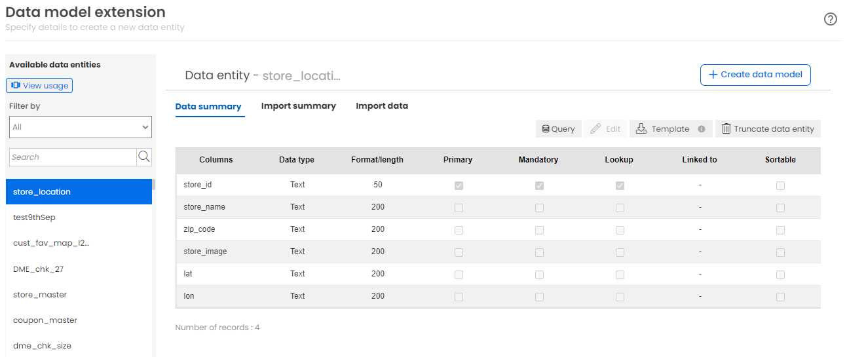
Task: Toggle Primary checkbox for zip_code row
Action: [459, 231]
